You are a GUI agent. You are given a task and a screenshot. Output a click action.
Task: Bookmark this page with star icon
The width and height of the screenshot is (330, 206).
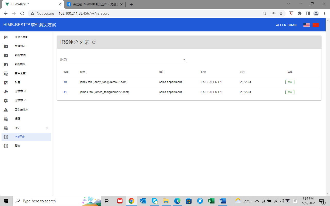point(281,13)
